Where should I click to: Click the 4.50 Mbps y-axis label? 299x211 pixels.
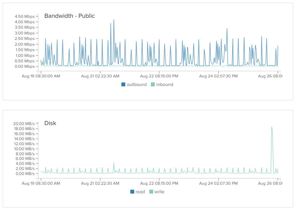point(25,16)
